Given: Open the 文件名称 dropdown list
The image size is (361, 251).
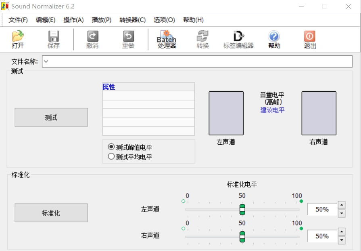Looking at the screenshot, I should [x=45, y=62].
